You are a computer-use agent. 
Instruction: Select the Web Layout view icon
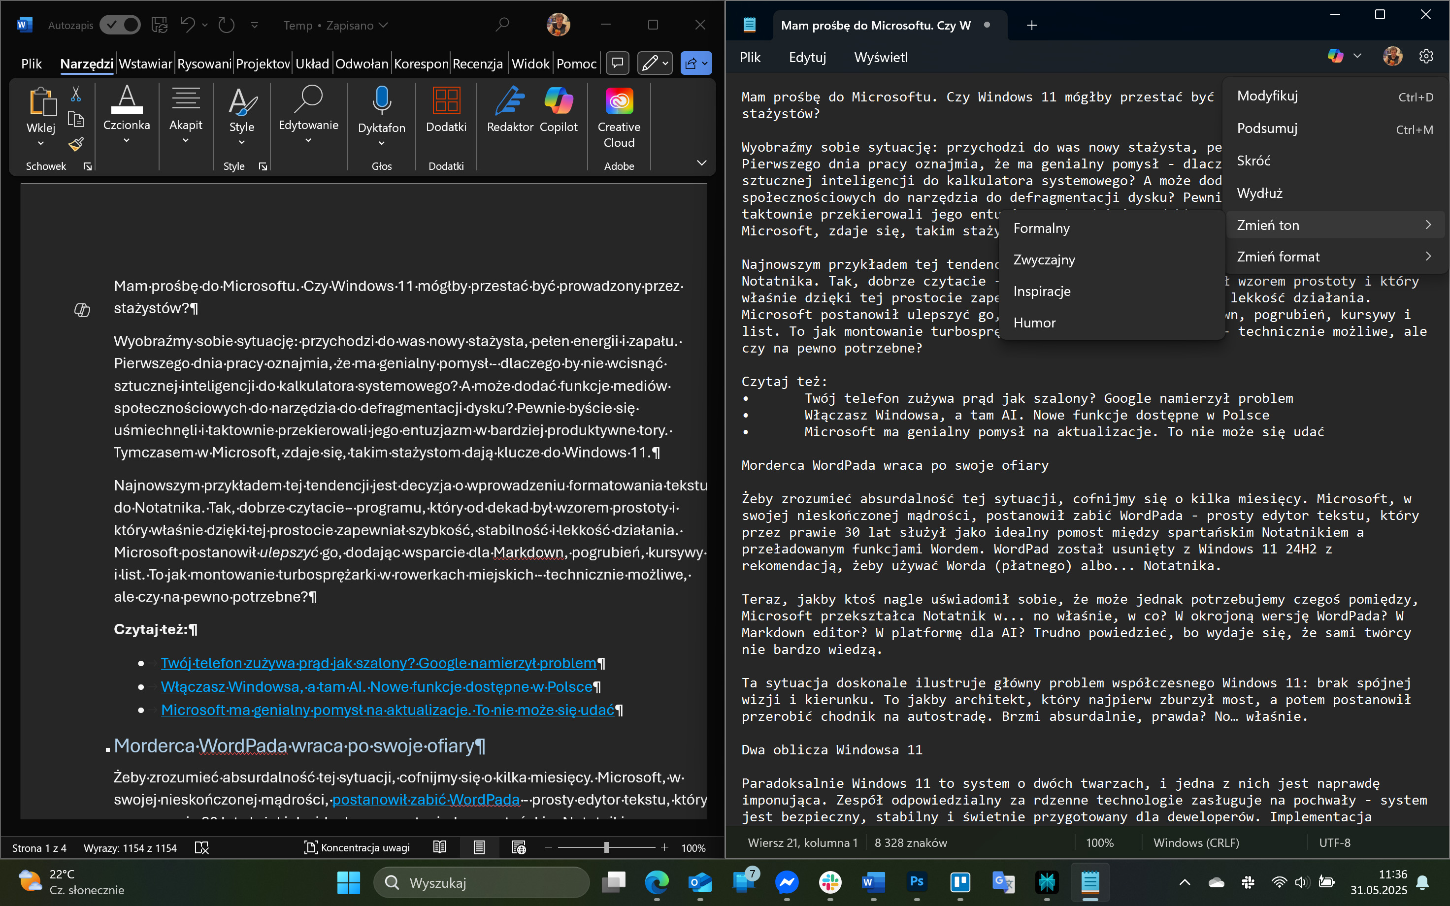[519, 848]
